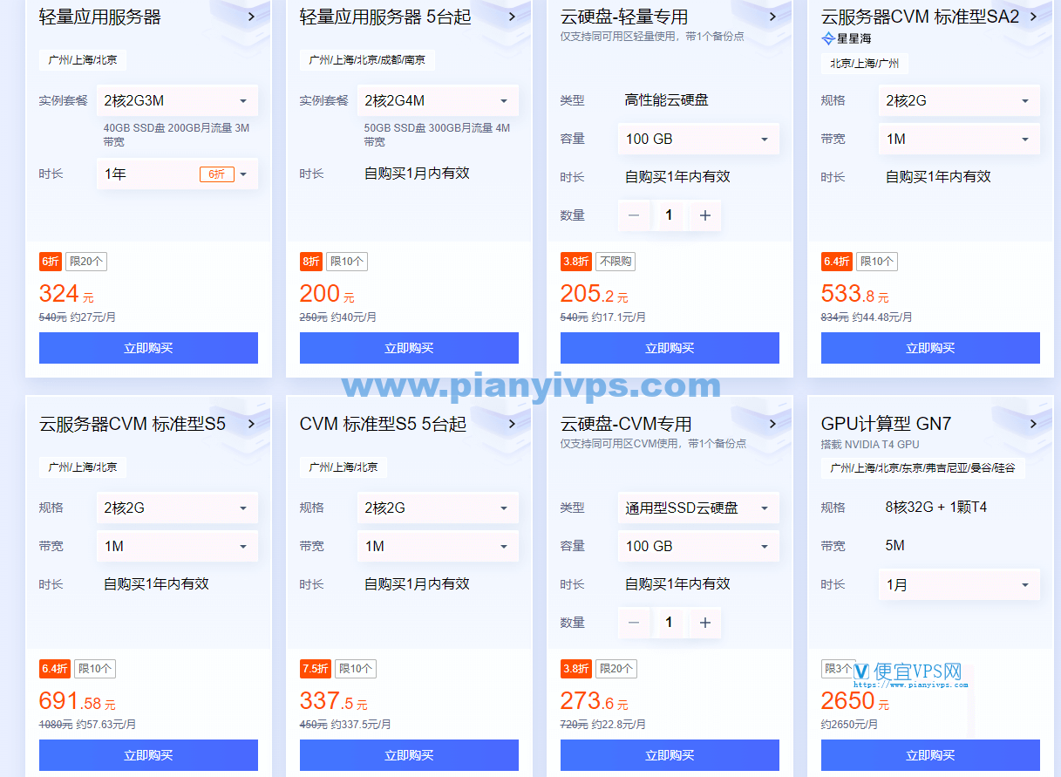Click arrow next to CVM 标准型S5 5台起
1061x777 pixels.
(512, 424)
